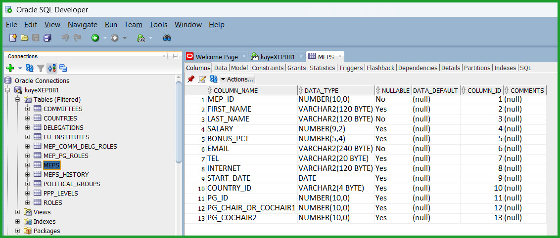Click Refresh icon in Connections panel
The width and height of the screenshot is (560, 238).
tap(29, 68)
